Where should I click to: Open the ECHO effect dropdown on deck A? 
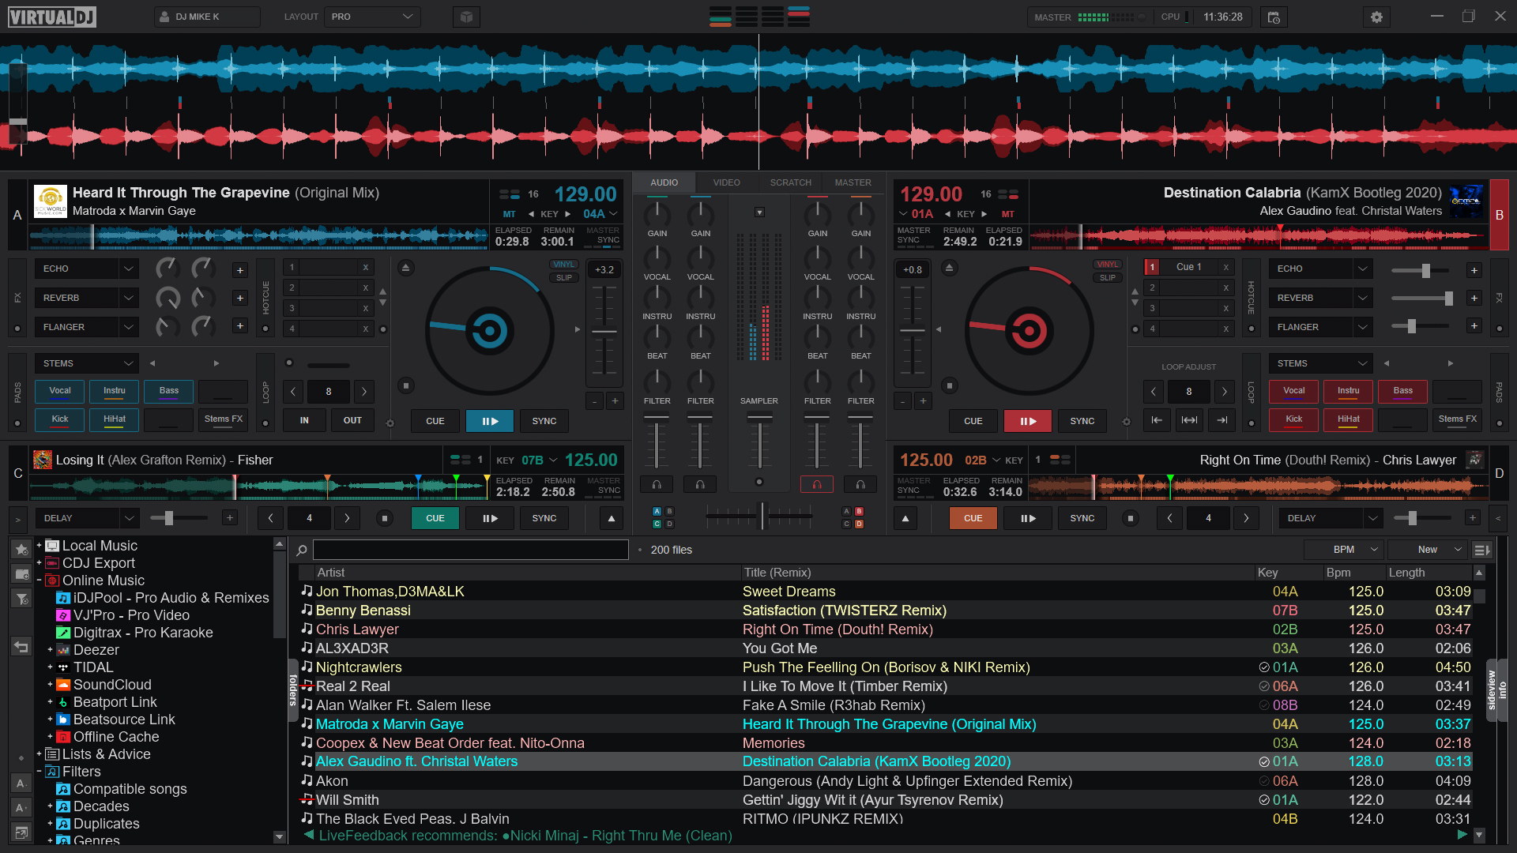(x=87, y=269)
